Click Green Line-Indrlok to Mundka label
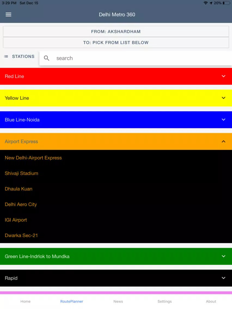Screen dimensions: 232x309 click(37, 257)
